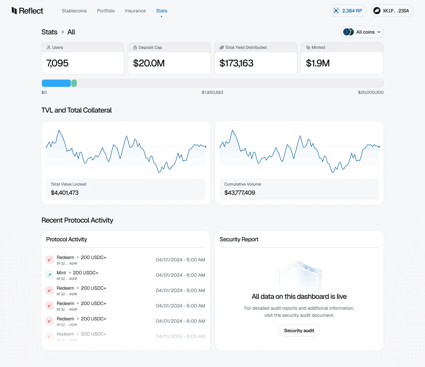
Task: Open the Stablecoins tab
Action: pos(74,11)
